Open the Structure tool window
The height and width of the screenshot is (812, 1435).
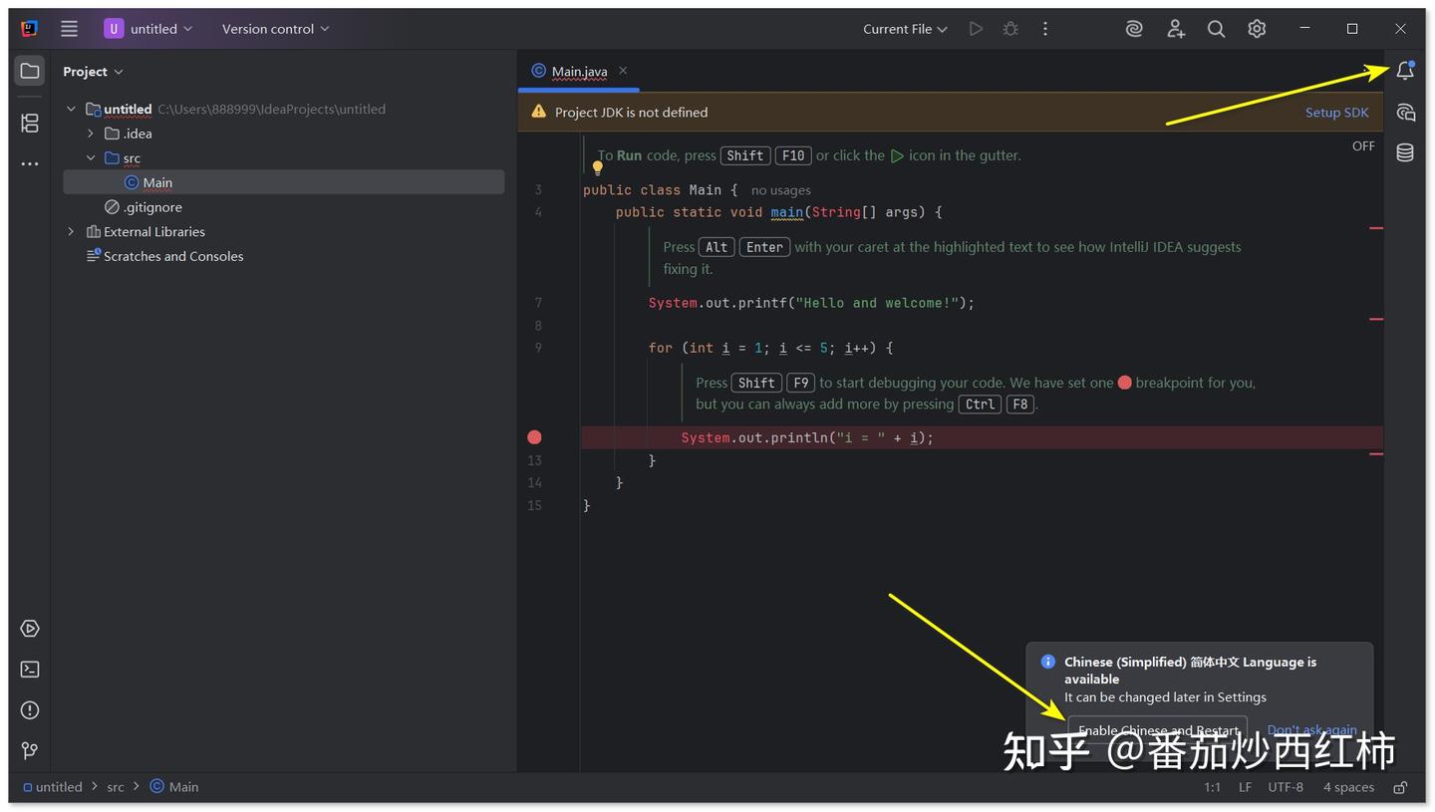tap(30, 123)
